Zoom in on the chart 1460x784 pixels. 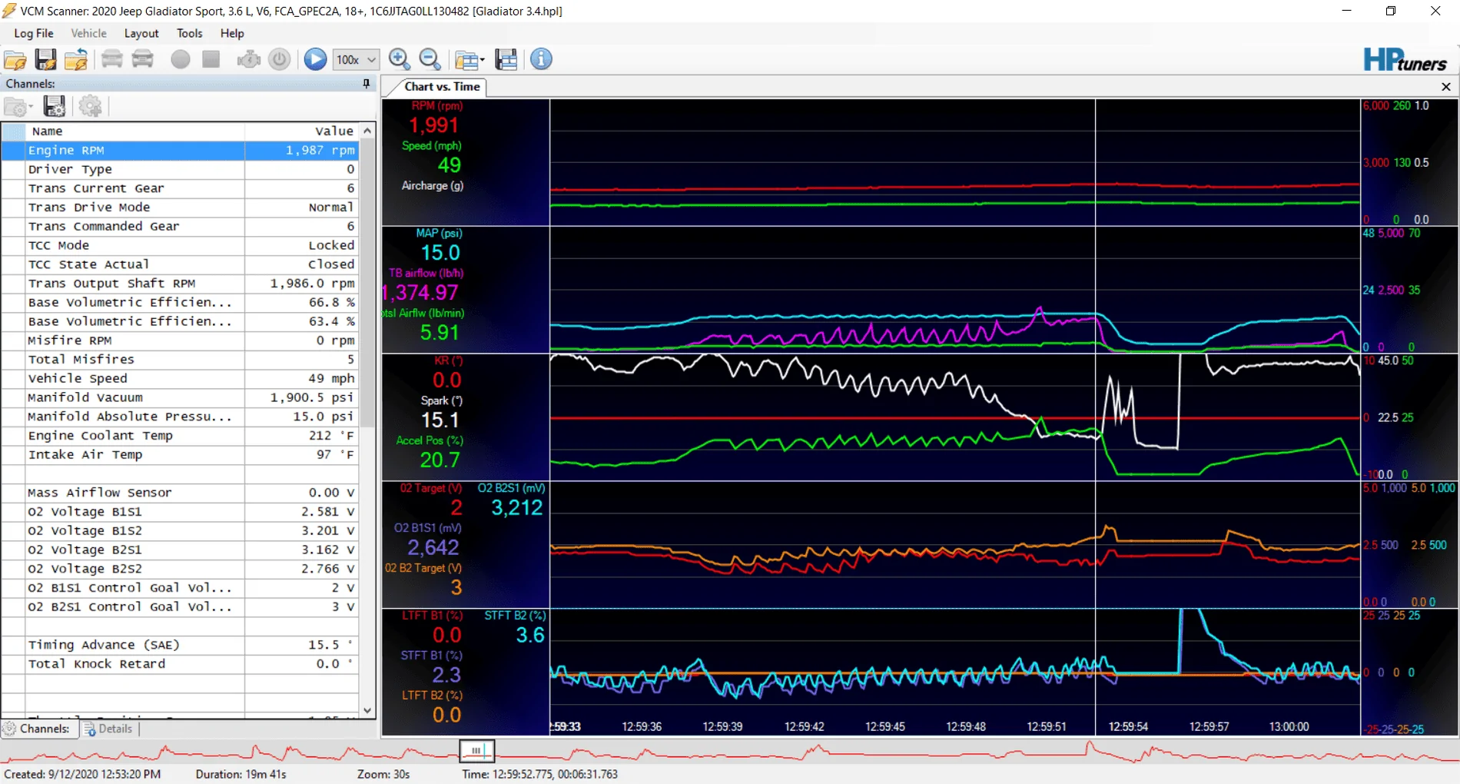[x=400, y=59]
